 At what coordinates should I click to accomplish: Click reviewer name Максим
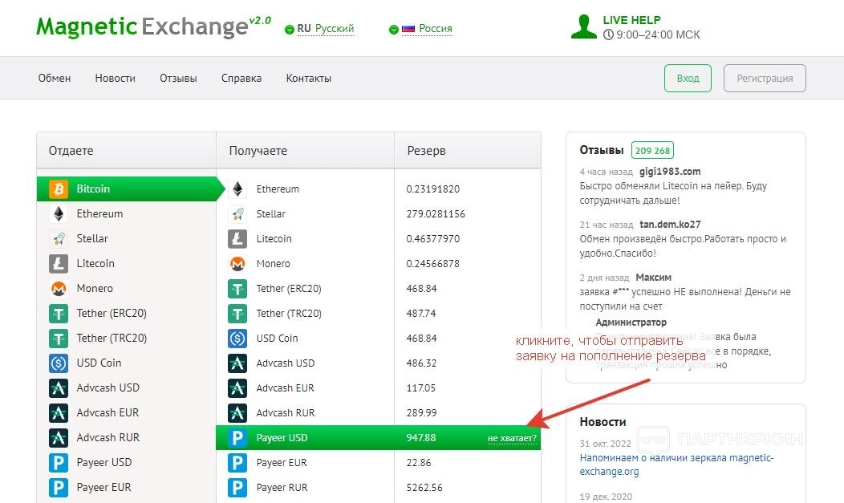(x=653, y=278)
